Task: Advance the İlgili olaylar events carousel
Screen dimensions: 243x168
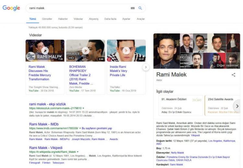Action: 237,106
